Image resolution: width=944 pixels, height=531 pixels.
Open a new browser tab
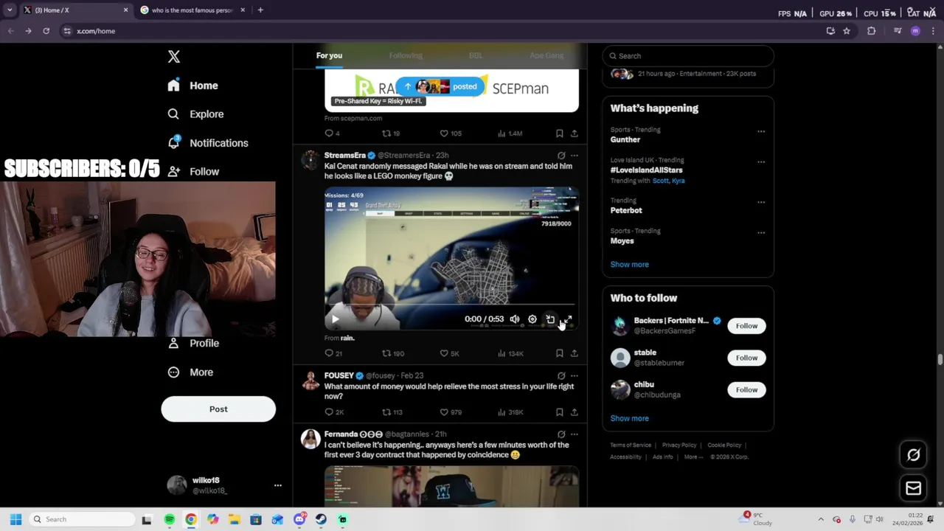pos(260,10)
